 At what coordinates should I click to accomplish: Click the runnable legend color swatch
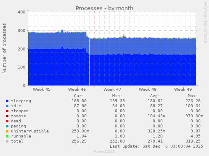pyautogui.click(x=7, y=136)
